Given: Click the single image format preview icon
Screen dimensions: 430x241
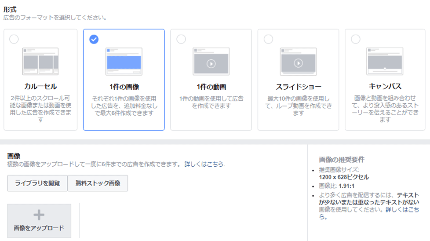Looking at the screenshot, I should [124, 61].
